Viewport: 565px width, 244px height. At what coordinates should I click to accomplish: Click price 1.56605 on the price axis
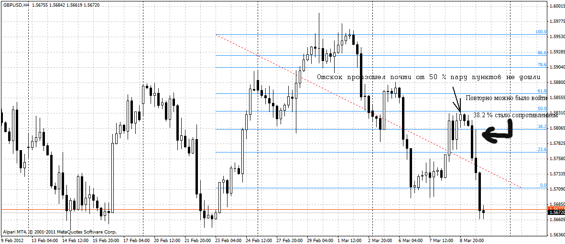click(557, 219)
